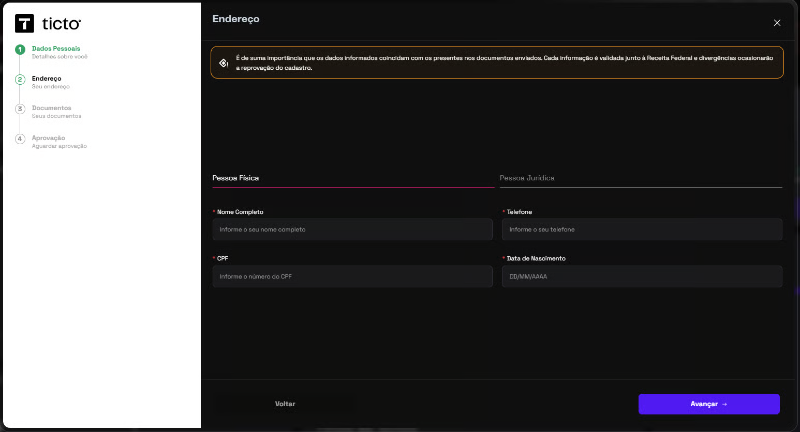800x432 pixels.
Task: Click the Ticto logo icon
Action: (x=24, y=24)
